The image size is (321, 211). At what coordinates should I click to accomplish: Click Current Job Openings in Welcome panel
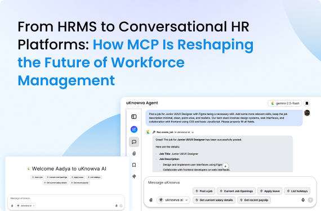[57, 177]
